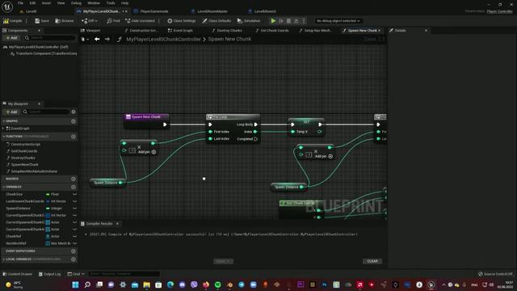Add an event dispatcher via its plus icon
The width and height of the screenshot is (517, 291).
74,251
